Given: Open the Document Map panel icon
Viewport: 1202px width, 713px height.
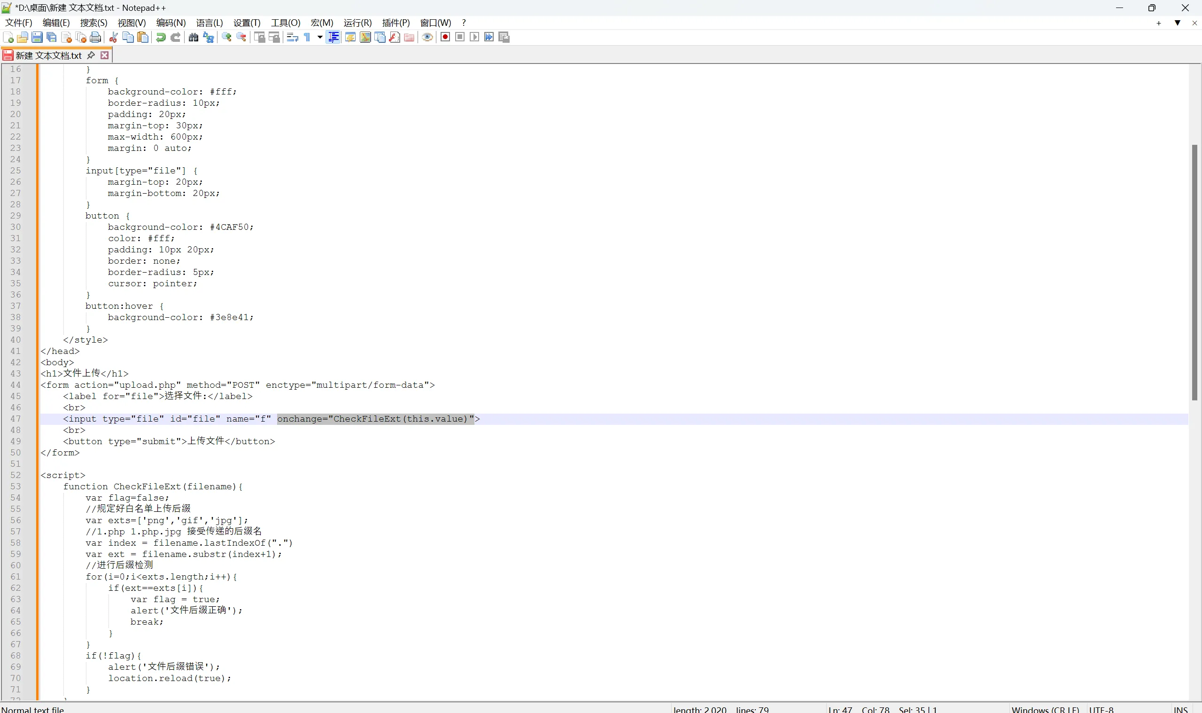Looking at the screenshot, I should (365, 38).
